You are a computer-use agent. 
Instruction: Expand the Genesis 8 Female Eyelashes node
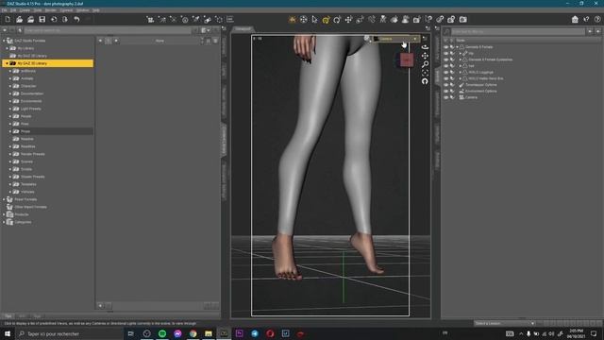point(461,59)
